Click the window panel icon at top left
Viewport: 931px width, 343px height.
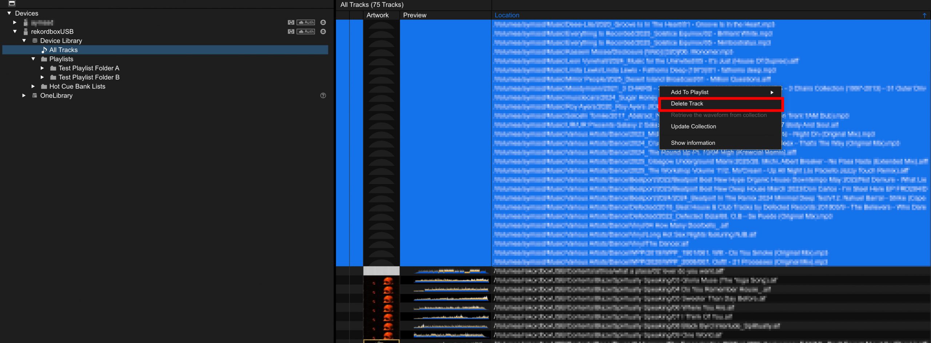pos(12,3)
